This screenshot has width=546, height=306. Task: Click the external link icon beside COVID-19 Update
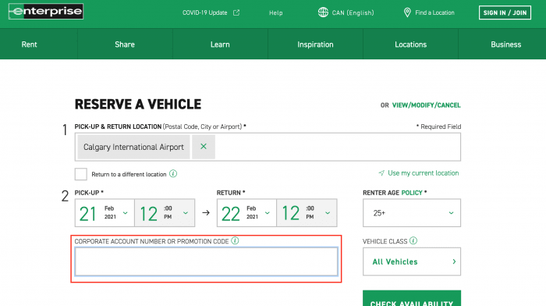click(x=236, y=12)
